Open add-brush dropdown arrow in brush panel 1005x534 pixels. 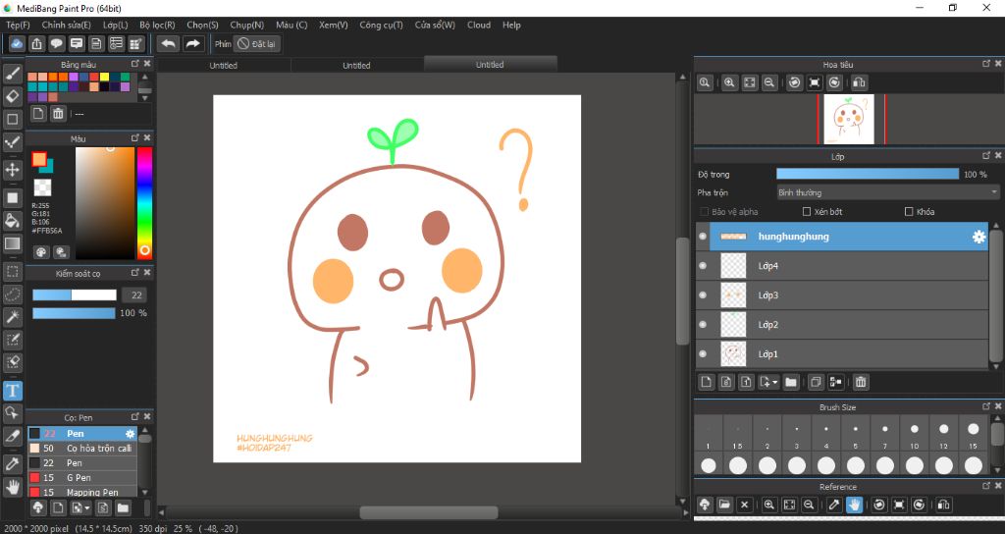[87, 508]
